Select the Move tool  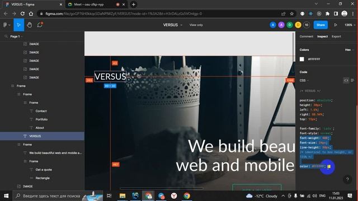pos(18,25)
